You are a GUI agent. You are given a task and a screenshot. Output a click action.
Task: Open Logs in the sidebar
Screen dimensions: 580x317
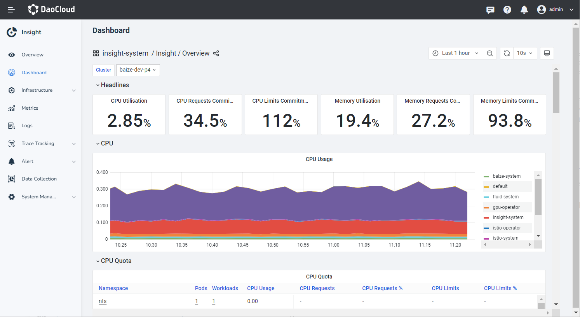click(x=27, y=126)
